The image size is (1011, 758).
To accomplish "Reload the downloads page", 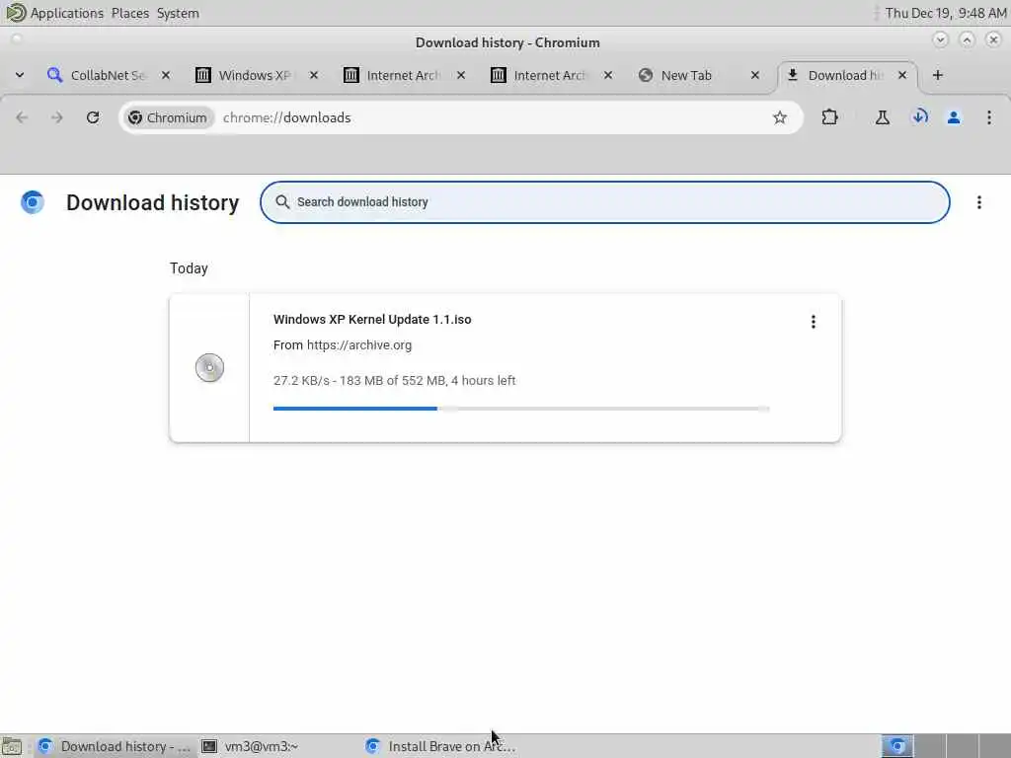I will 93,117.
